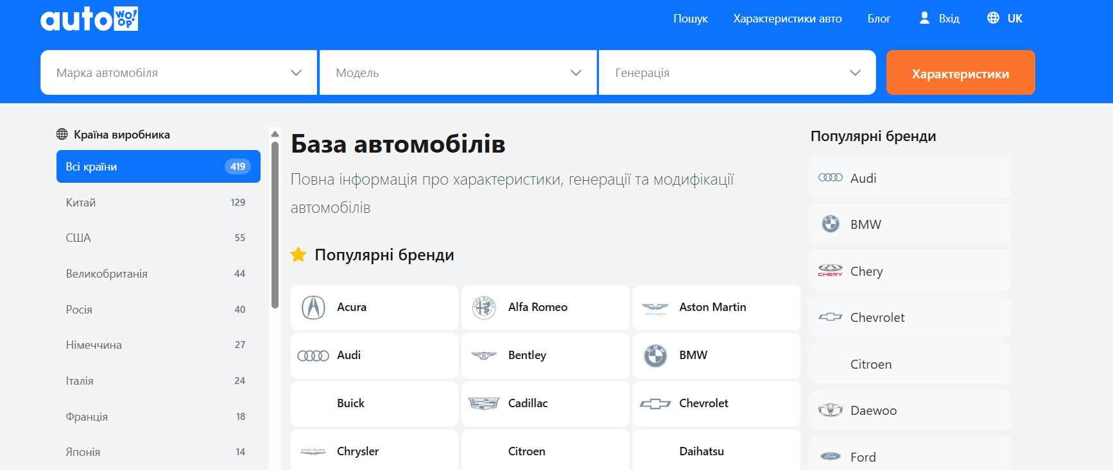Screen dimensions: 1113x470
Task: Filter by country Німеччина
Action: point(159,345)
